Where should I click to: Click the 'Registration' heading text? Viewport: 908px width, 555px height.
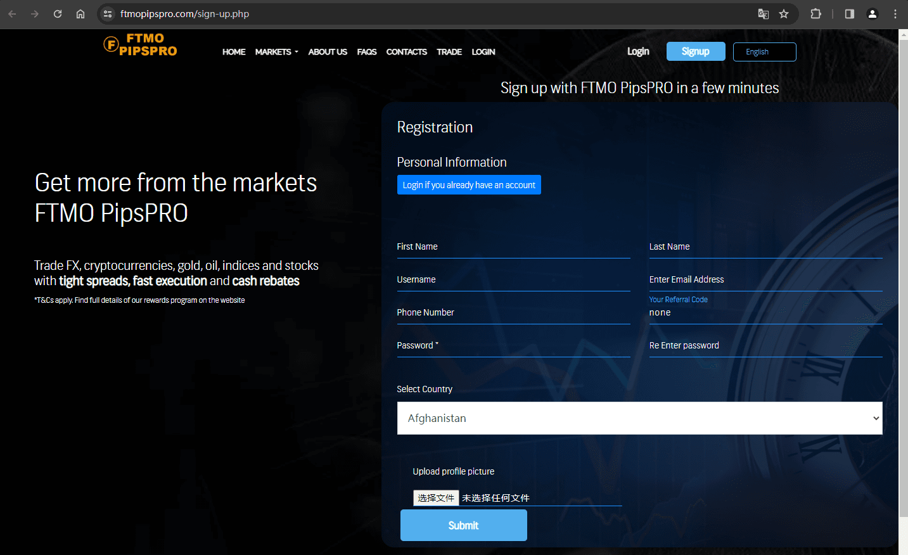pos(435,127)
